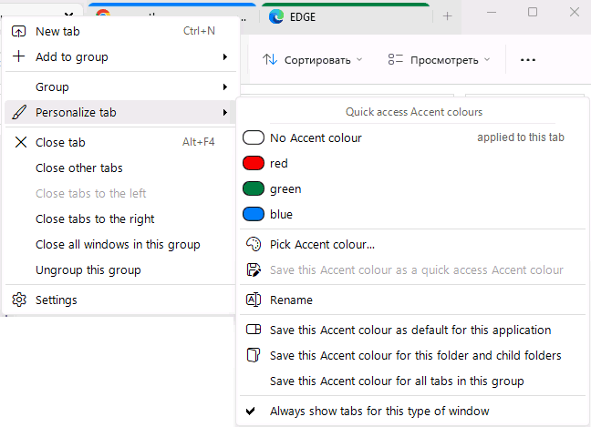Click the Settings gear icon
This screenshot has height=427, width=591.
point(19,300)
